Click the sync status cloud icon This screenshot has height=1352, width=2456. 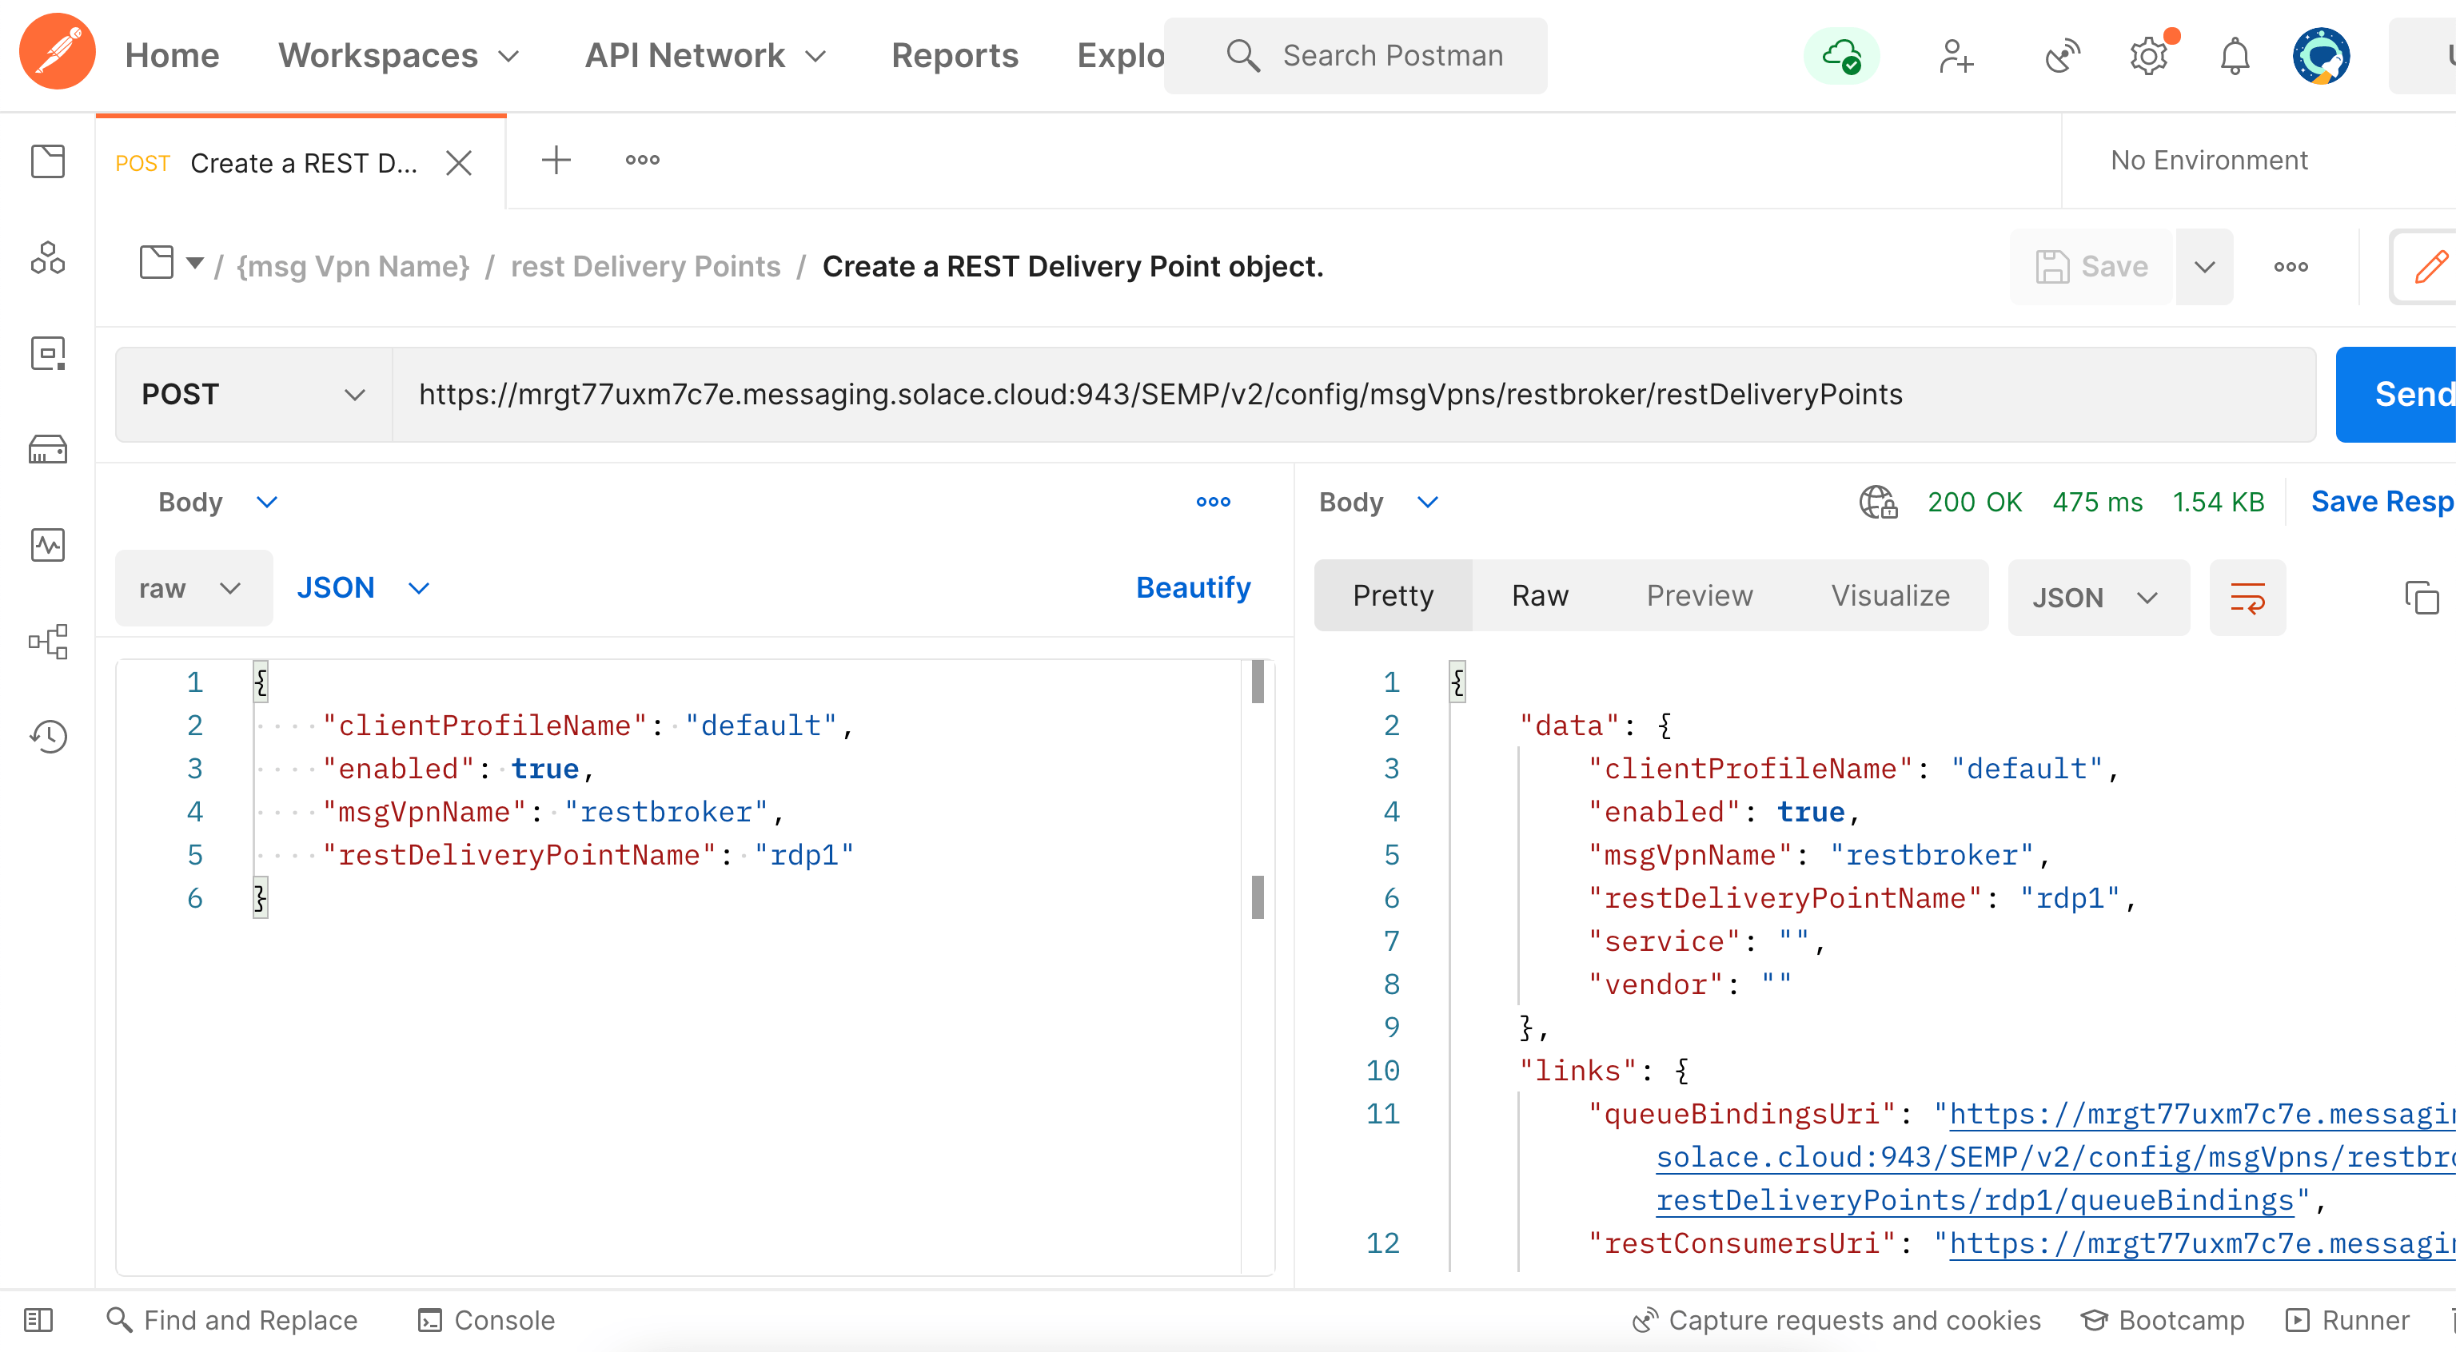coord(1841,55)
